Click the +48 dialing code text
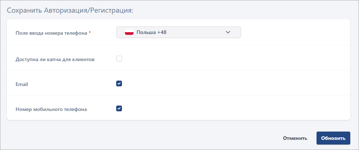The height and width of the screenshot is (150, 359). pos(162,32)
